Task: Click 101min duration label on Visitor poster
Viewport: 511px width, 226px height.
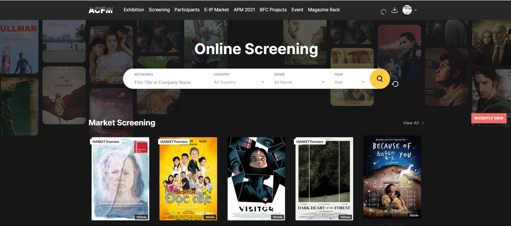Action: (x=277, y=217)
